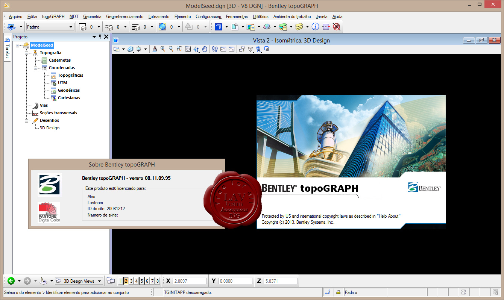This screenshot has height=300, width=504.
Task: Click the View Next icon
Action: click(x=231, y=49)
